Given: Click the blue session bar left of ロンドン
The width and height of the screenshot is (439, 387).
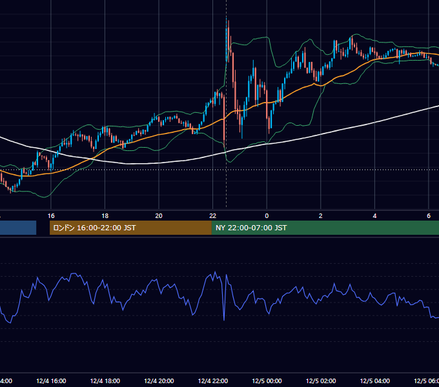Looking at the screenshot, I should pos(18,228).
